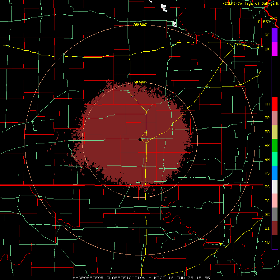Click the [CLAS] label text
280x280 pixels.
click(263, 21)
